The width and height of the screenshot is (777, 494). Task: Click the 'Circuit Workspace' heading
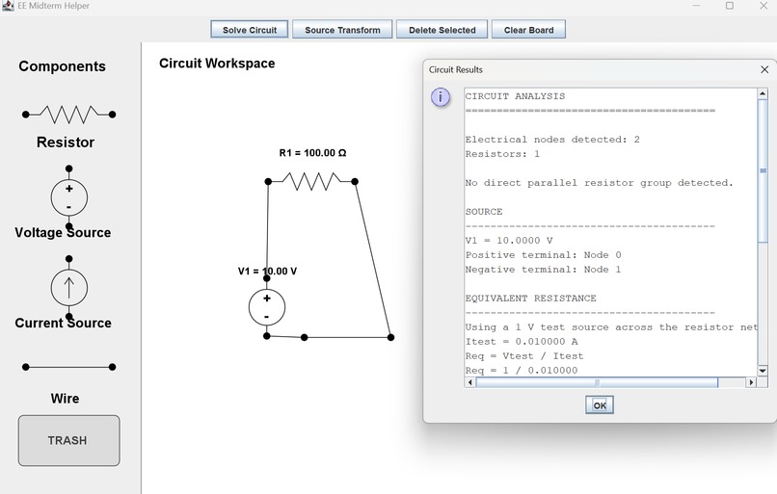(x=217, y=64)
